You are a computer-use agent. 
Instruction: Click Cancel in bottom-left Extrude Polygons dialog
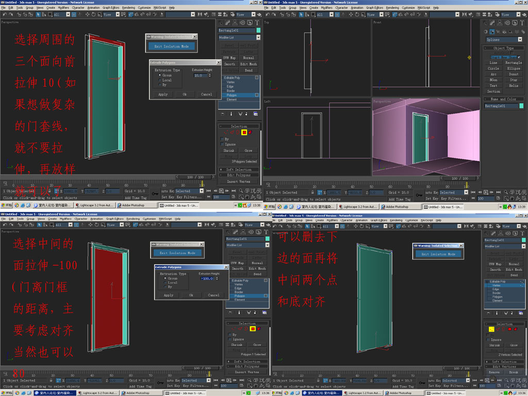[x=213, y=295]
